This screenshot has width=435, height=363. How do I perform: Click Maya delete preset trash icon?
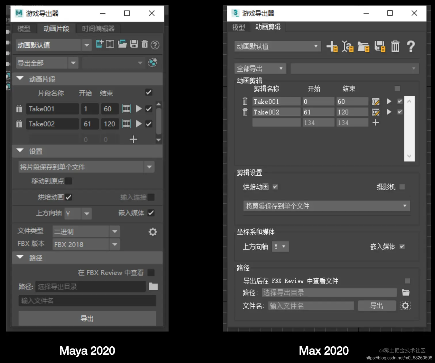pos(145,44)
